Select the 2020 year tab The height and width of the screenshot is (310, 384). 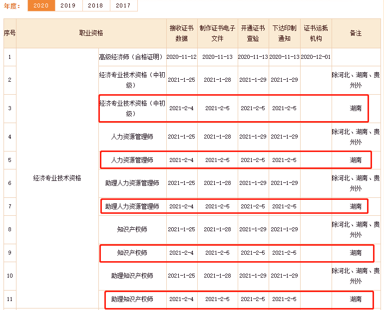41,5
